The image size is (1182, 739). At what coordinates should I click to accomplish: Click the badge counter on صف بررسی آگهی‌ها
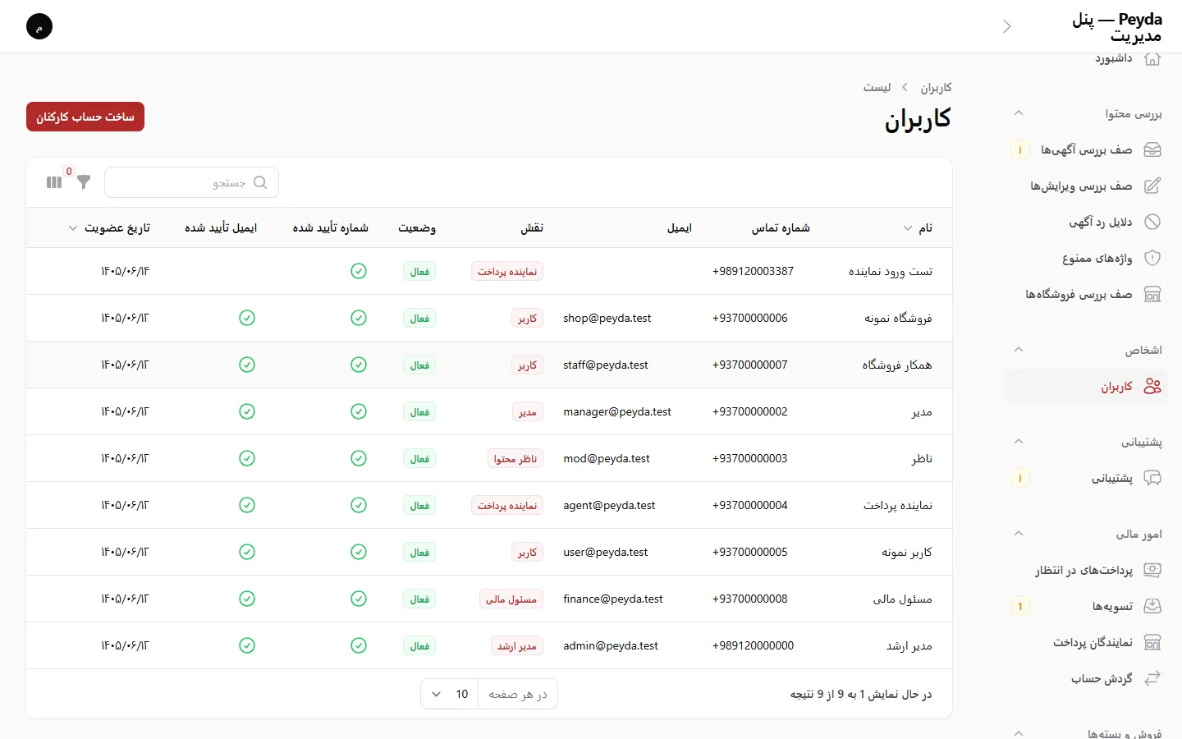[1020, 149]
